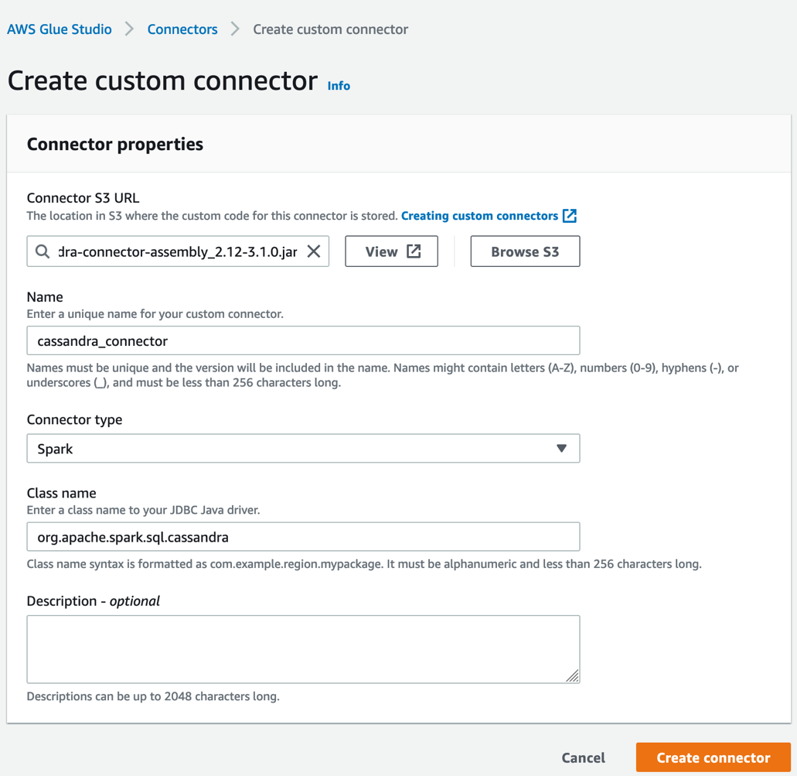The height and width of the screenshot is (776, 797).
Task: Open the Info link next to title
Action: click(339, 86)
